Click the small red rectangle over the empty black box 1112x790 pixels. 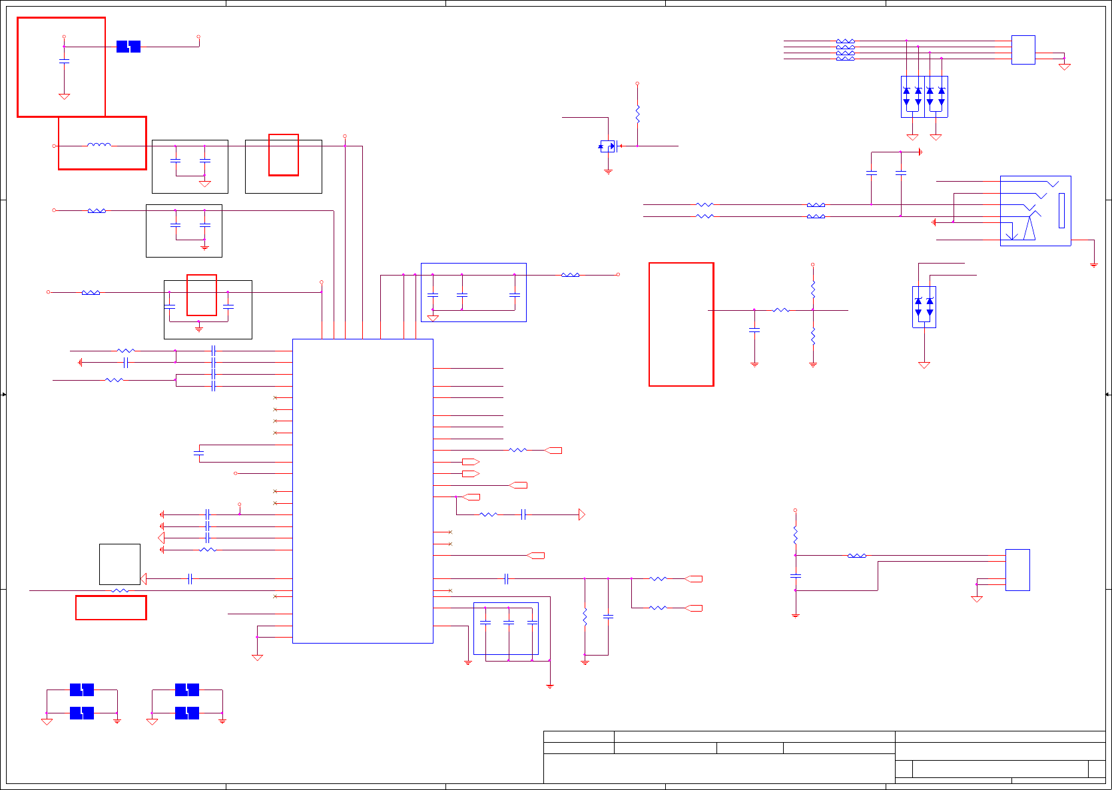click(x=284, y=155)
